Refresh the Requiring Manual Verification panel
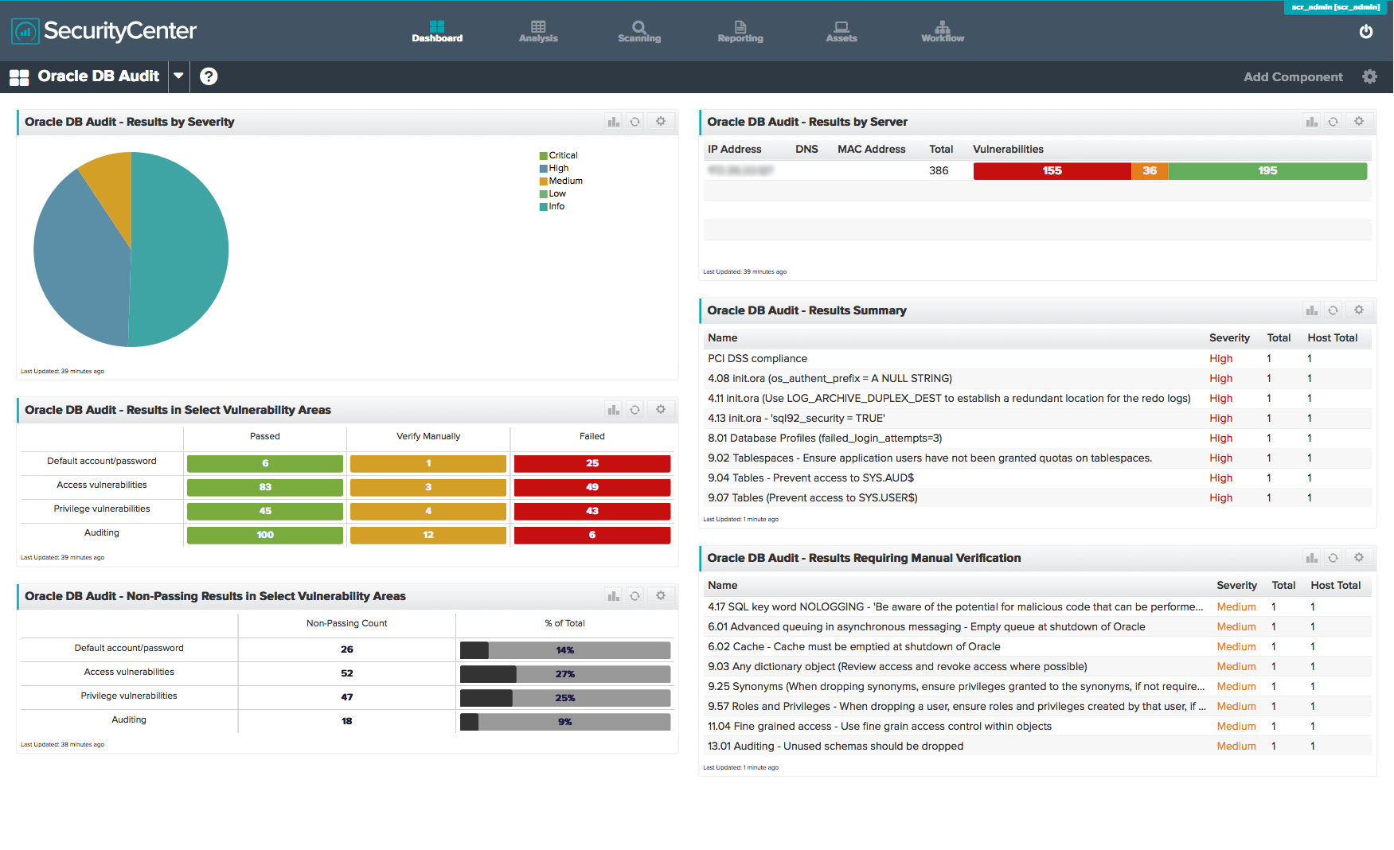Screen dimensions: 1394x850 pyautogui.click(x=1333, y=558)
